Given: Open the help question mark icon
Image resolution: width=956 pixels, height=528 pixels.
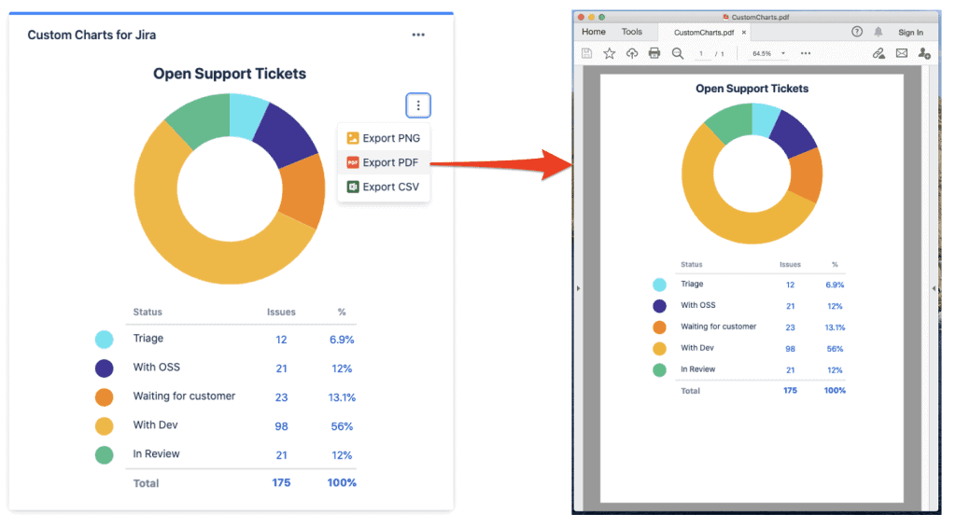Looking at the screenshot, I should 857,32.
